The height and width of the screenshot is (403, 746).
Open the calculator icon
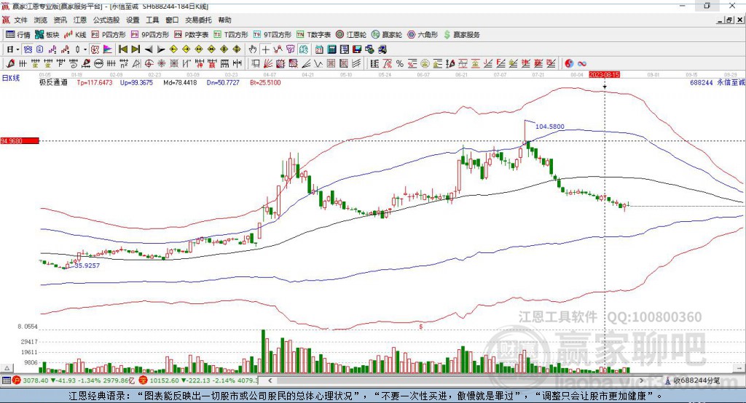331,49
